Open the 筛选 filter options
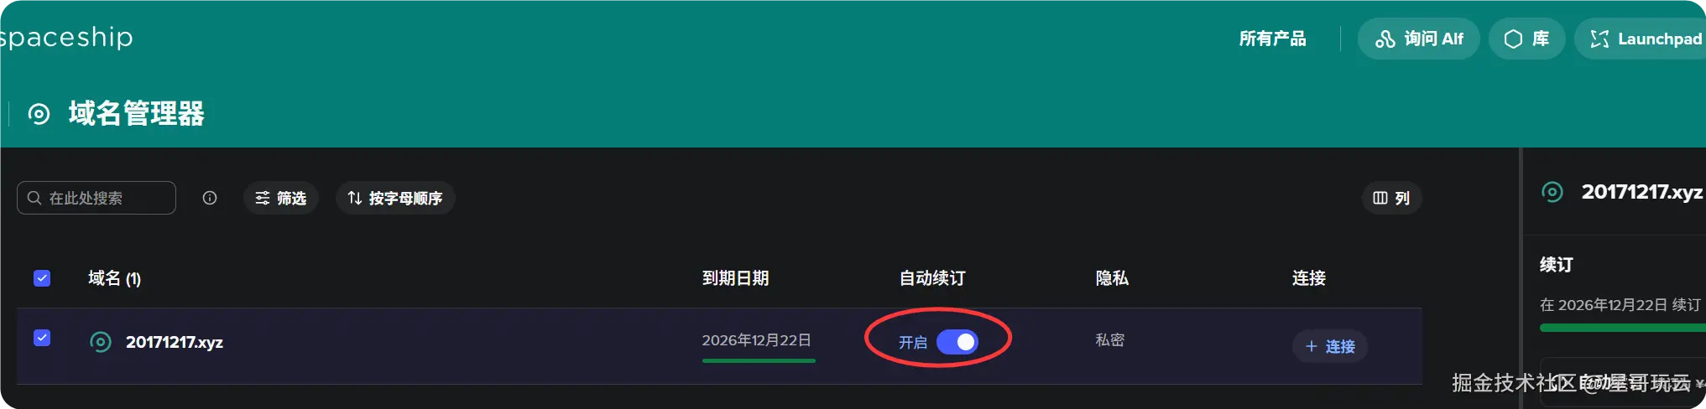This screenshot has height=409, width=1706. point(281,198)
